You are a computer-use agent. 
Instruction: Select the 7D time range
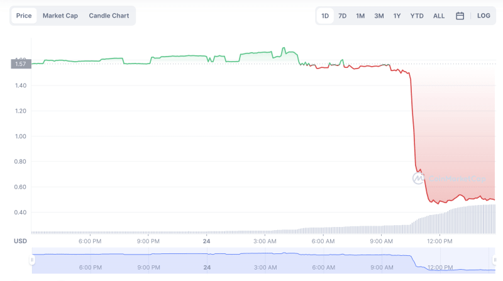point(342,16)
